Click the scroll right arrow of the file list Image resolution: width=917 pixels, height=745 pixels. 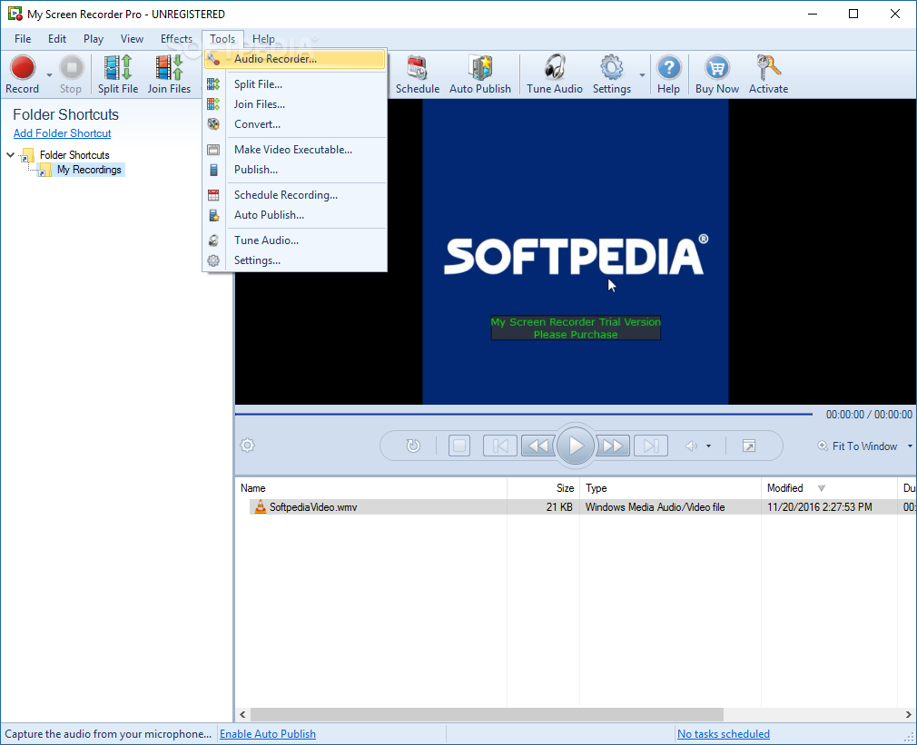point(908,714)
